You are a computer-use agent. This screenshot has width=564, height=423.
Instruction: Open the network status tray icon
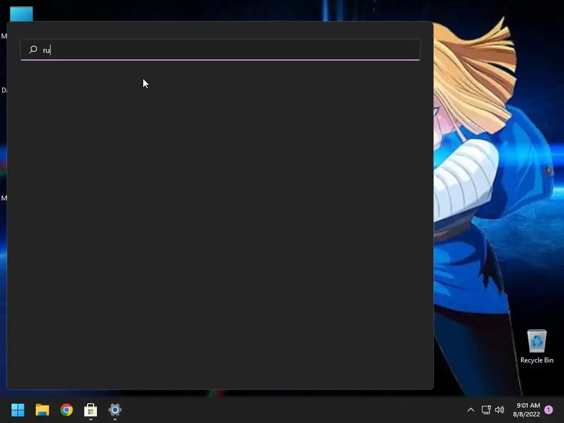486,410
